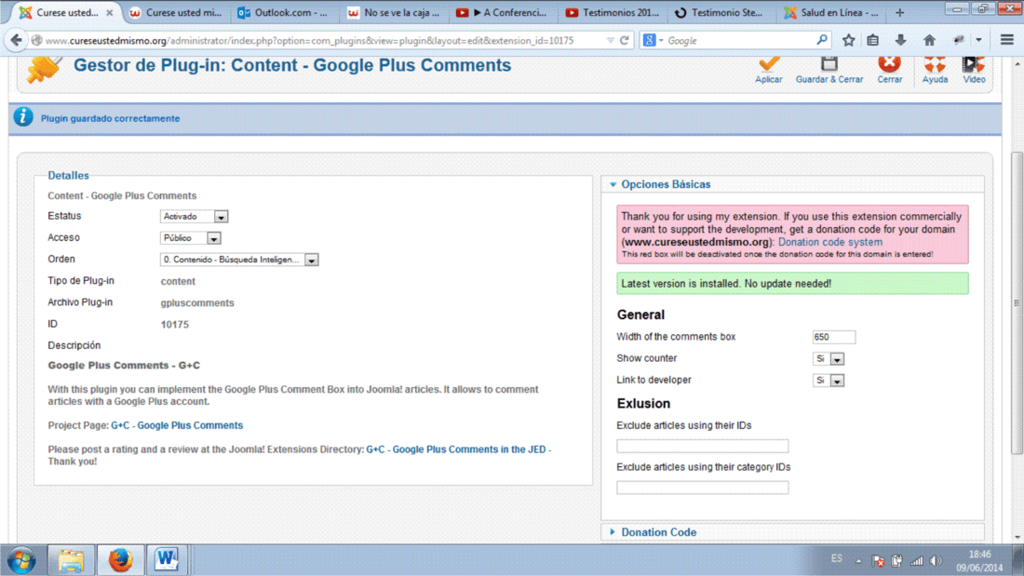Click the Aplicar checkmark icon

tap(769, 64)
